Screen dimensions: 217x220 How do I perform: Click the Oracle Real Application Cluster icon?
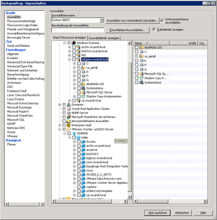tap(69, 109)
